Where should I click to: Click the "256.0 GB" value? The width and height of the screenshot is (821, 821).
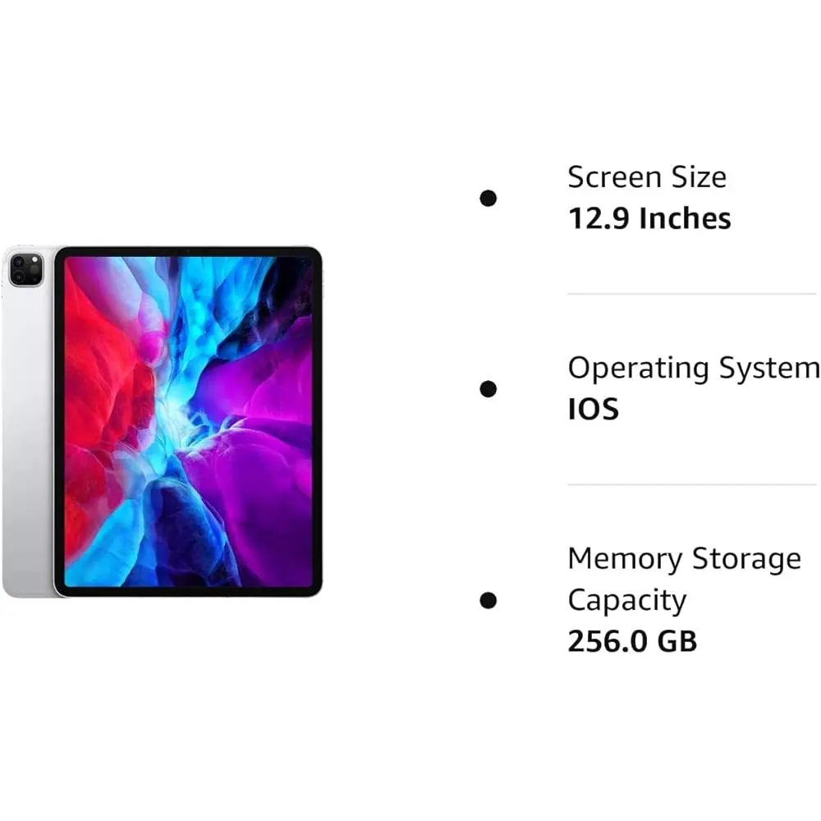(632, 641)
